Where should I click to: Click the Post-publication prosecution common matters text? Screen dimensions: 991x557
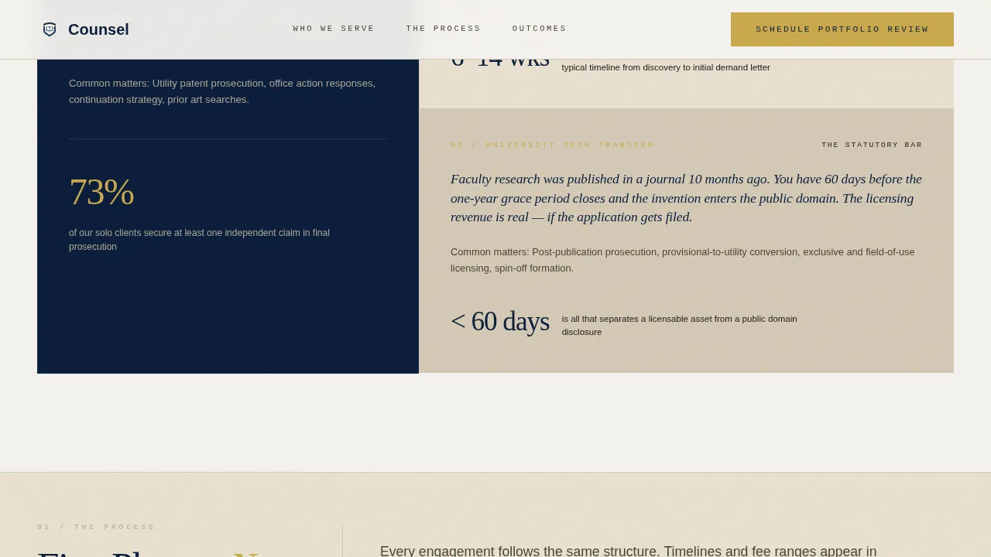point(683,260)
